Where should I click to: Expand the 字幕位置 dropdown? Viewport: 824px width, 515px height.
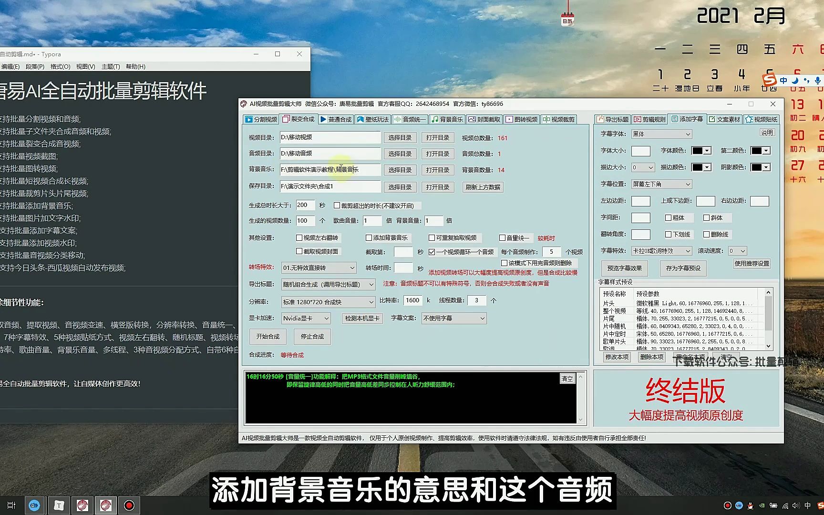(687, 184)
